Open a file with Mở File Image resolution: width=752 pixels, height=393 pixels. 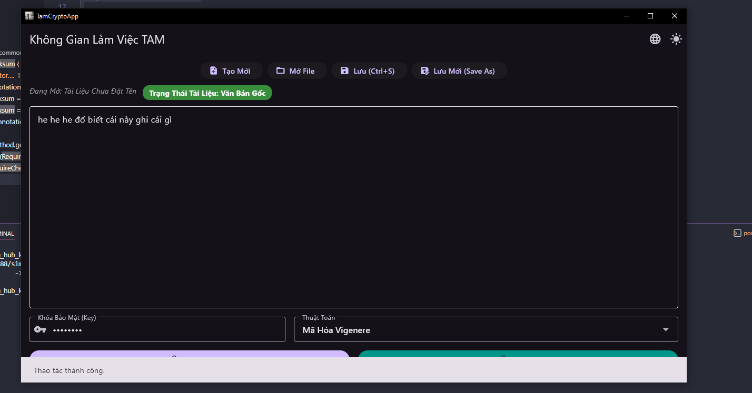click(297, 70)
